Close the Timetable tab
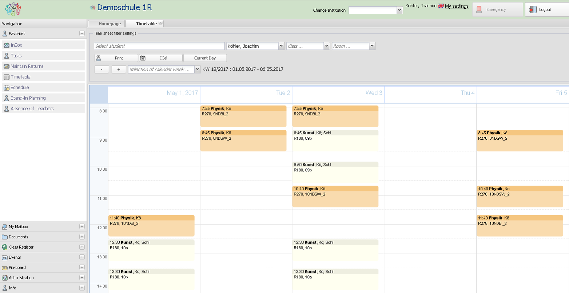569x293 pixels. click(160, 23)
